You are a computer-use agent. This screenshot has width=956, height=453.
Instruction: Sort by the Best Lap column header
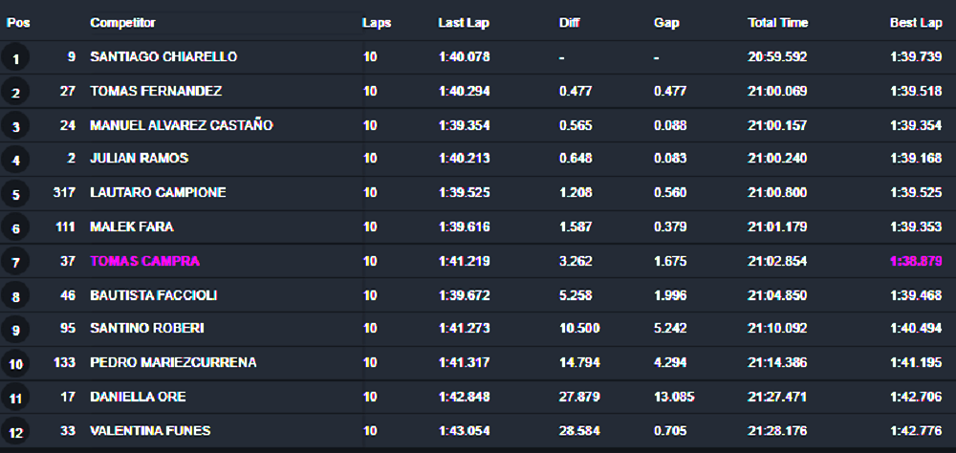pos(916,23)
